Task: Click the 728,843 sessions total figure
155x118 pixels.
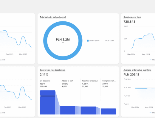Action: 129,22
